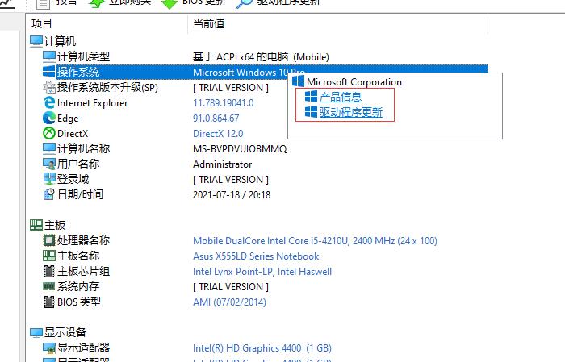Click the Edge browser icon
565x362 pixels.
[x=49, y=118]
